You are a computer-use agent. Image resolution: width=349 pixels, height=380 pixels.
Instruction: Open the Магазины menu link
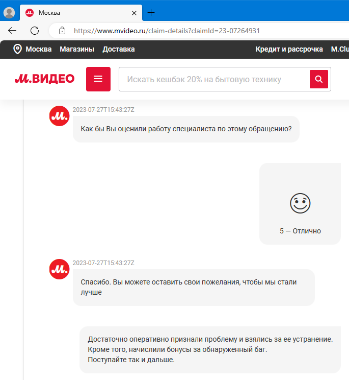(77, 49)
